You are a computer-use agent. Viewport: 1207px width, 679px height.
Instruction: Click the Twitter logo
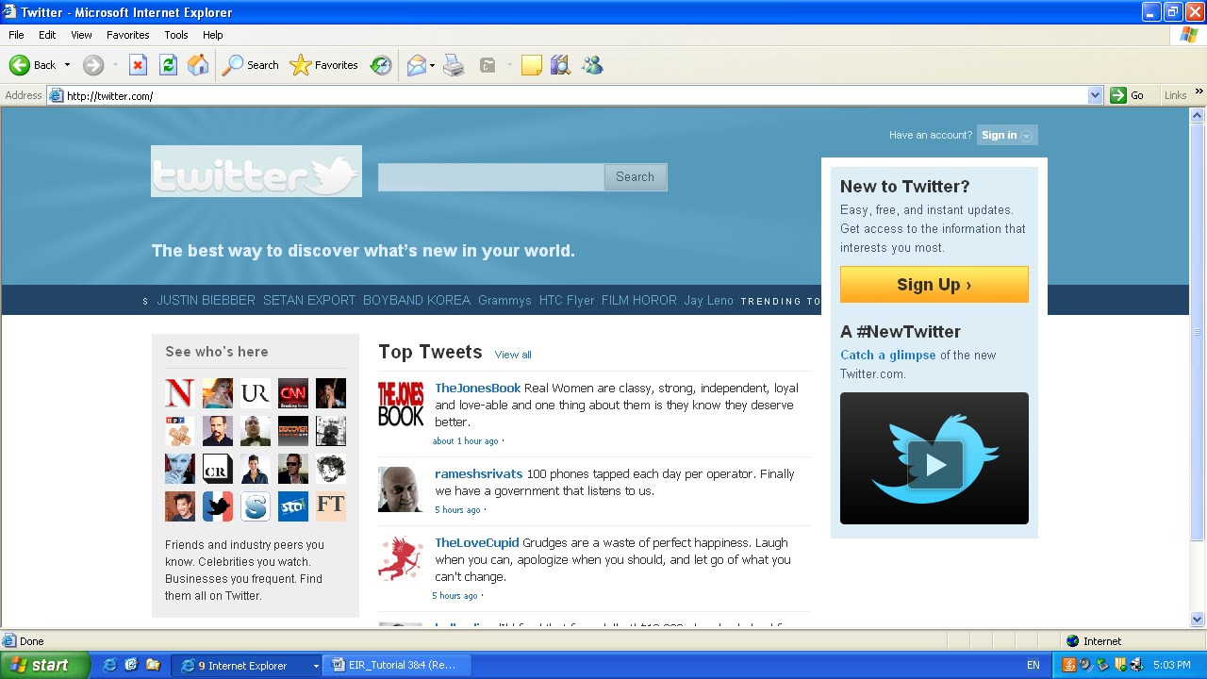256,172
